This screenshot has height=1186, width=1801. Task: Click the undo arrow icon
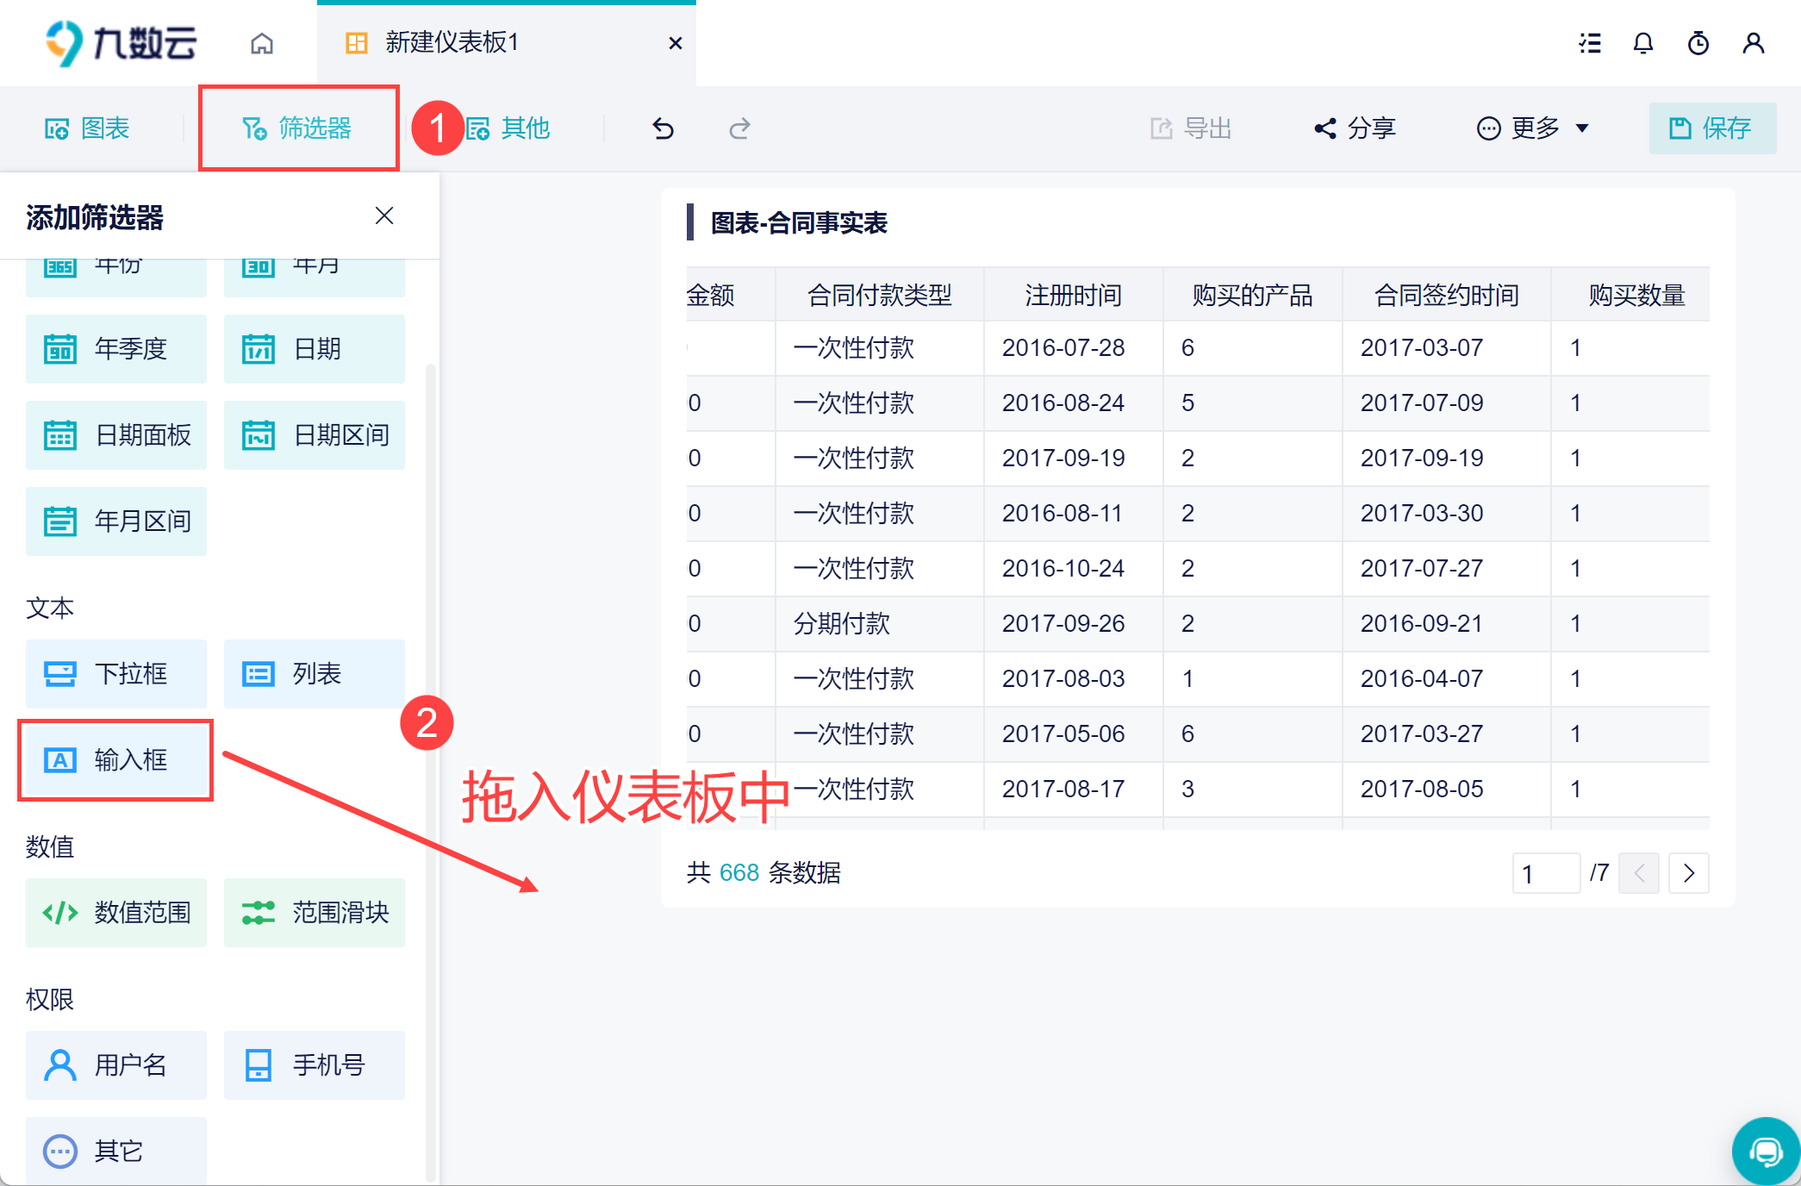coord(663,128)
